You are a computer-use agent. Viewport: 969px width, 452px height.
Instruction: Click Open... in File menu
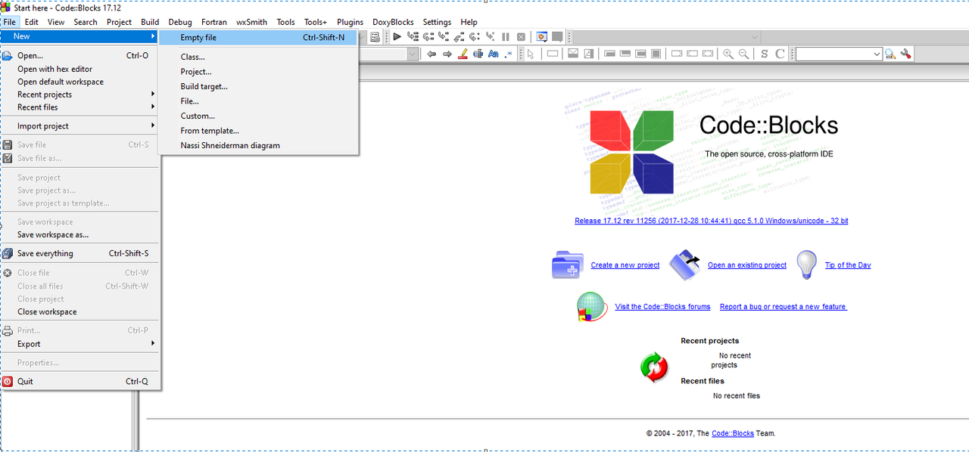(81, 55)
